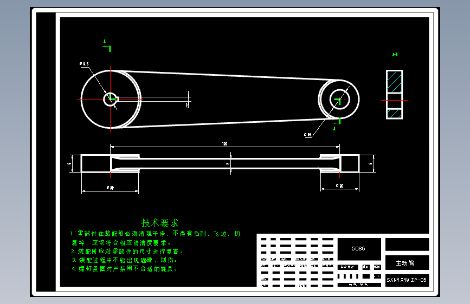Select the green section label above hatched view
The image size is (470, 304).
click(395, 55)
